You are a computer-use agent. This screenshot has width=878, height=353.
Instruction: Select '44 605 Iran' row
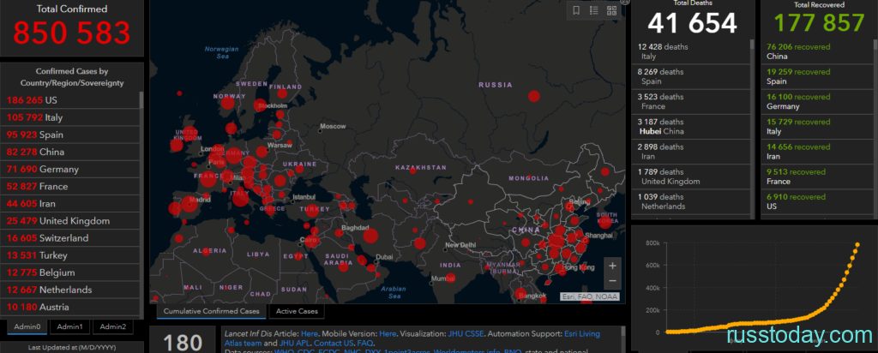pyautogui.click(x=70, y=204)
